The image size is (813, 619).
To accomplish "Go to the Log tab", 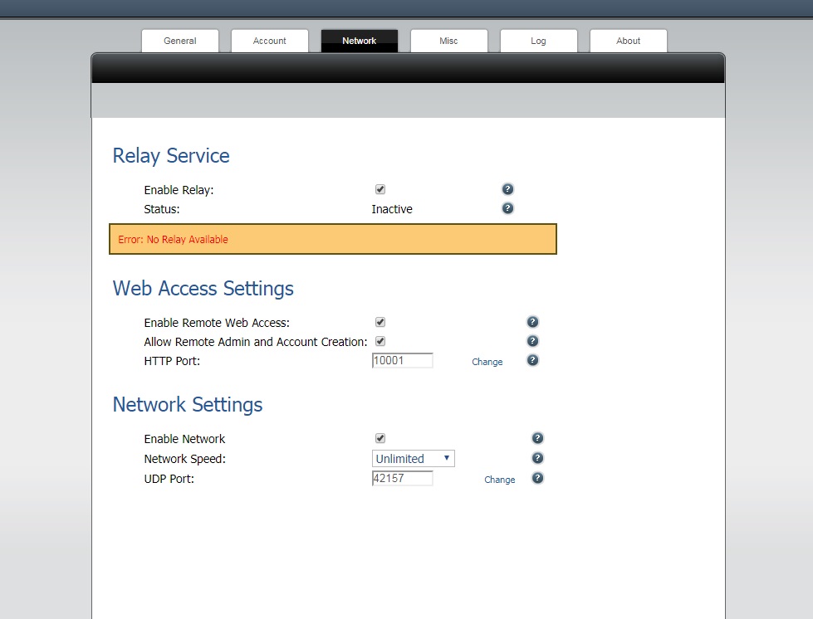I will [538, 41].
